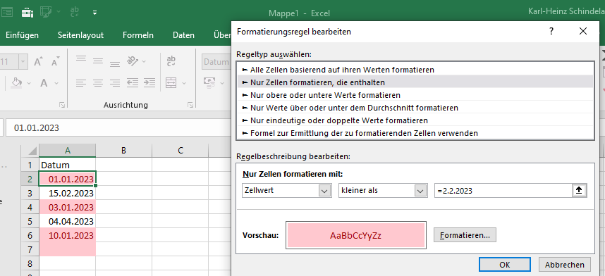
Task: Click the pink AaBbCcYyZz format preview
Action: (x=355, y=236)
